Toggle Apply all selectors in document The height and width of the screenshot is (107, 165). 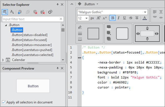[x=4, y=102]
